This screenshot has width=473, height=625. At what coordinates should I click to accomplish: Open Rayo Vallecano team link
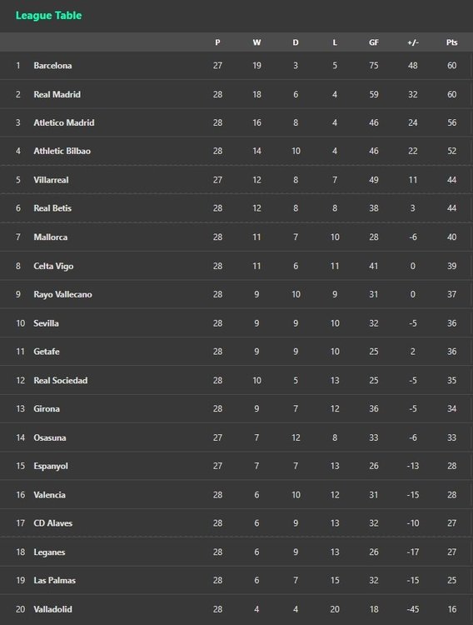tap(62, 294)
